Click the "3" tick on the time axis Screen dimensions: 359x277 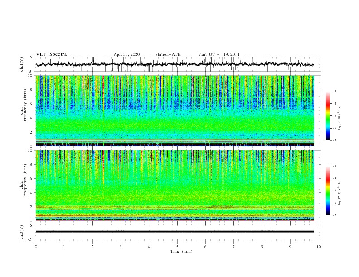pos(121,247)
